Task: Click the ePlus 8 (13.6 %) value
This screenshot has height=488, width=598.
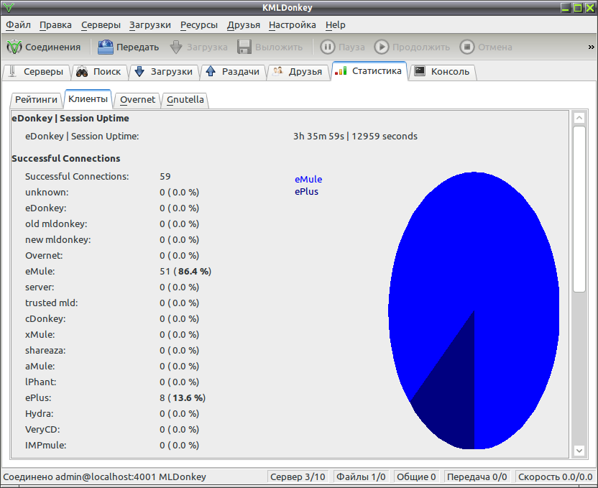Action: coord(183,398)
